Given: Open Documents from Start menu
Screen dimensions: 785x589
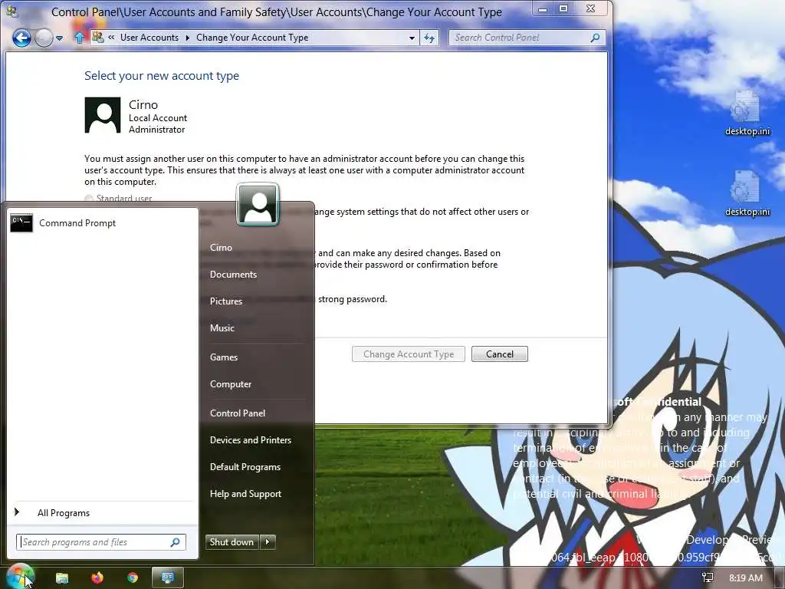Looking at the screenshot, I should pyautogui.click(x=233, y=275).
